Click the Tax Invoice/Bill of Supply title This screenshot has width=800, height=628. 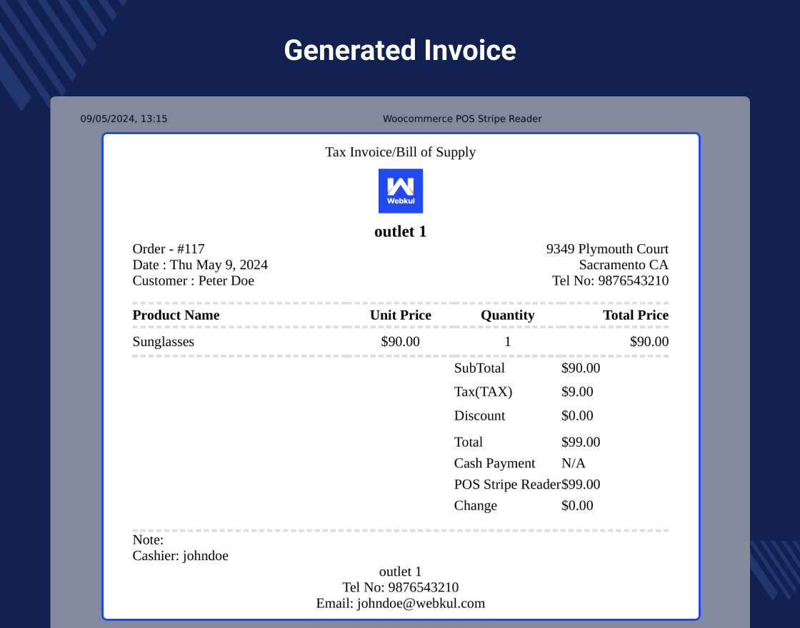[x=400, y=152]
